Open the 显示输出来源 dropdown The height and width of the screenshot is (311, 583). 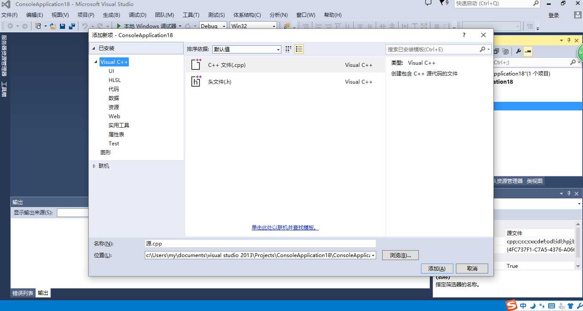(x=72, y=213)
